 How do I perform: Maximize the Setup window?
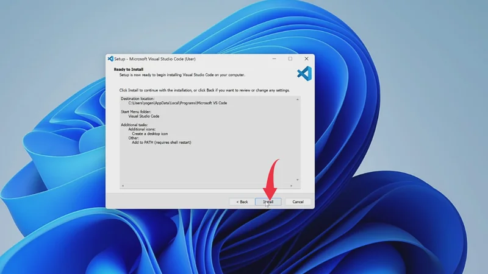pos(290,59)
